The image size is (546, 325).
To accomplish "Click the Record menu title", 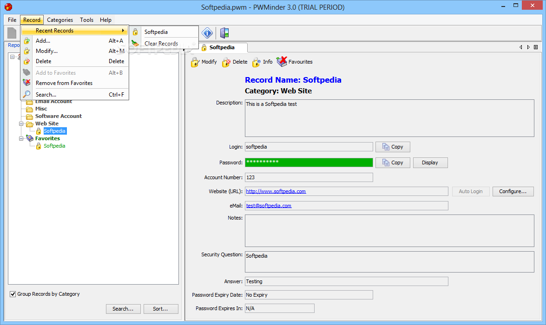I will pos(32,20).
